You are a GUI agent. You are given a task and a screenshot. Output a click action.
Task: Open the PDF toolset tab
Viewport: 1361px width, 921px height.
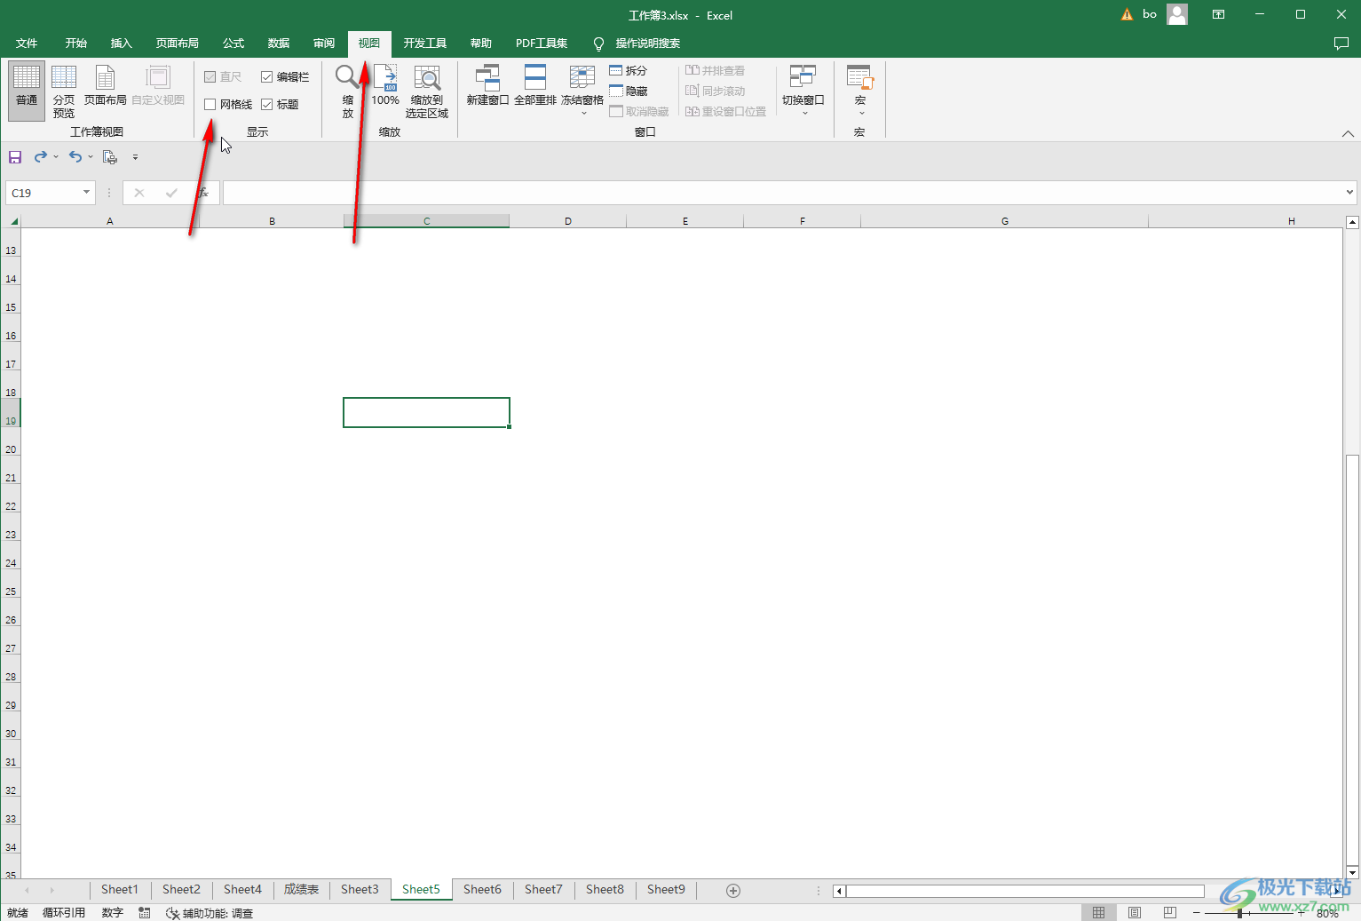[542, 44]
